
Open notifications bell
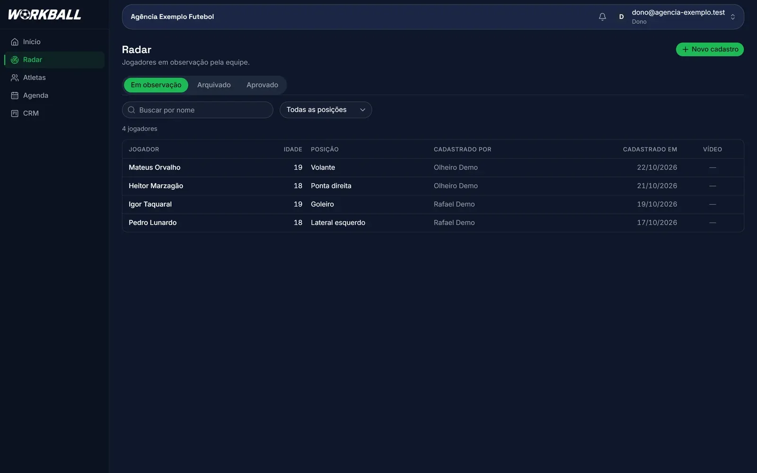point(602,17)
